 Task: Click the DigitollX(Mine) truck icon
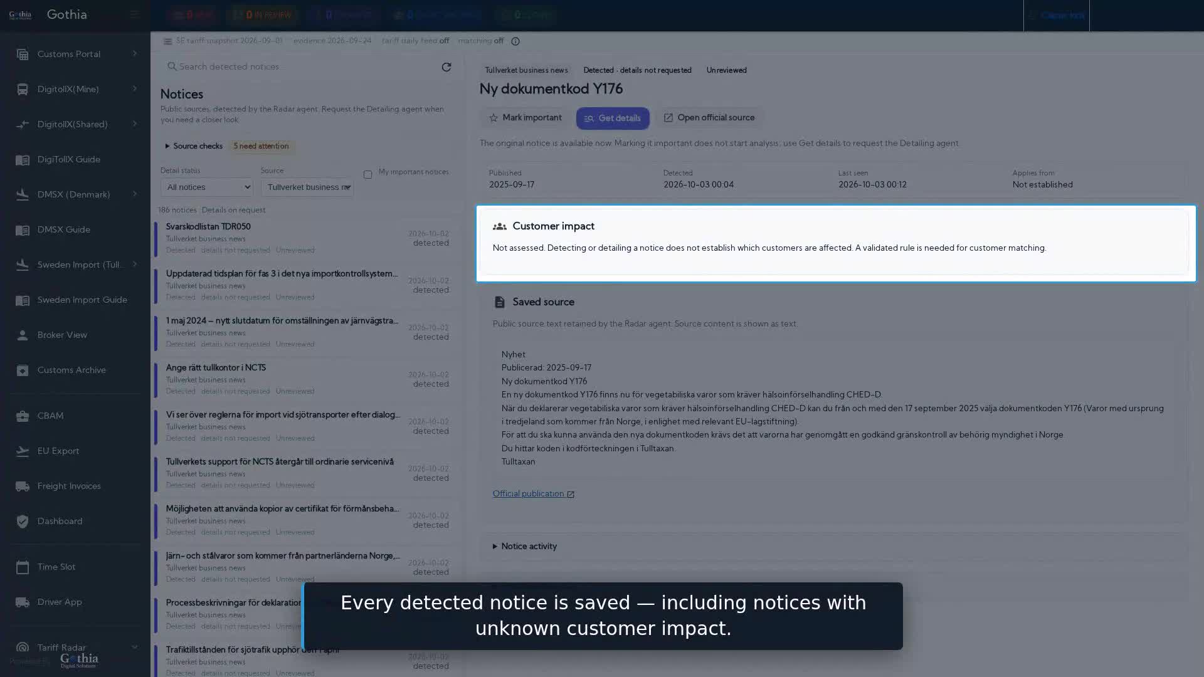pos(23,90)
